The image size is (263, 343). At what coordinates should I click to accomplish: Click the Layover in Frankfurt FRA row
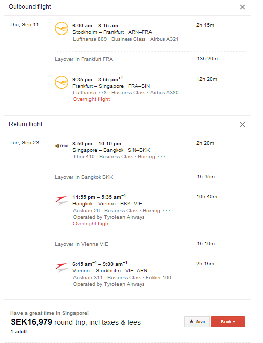point(151,59)
